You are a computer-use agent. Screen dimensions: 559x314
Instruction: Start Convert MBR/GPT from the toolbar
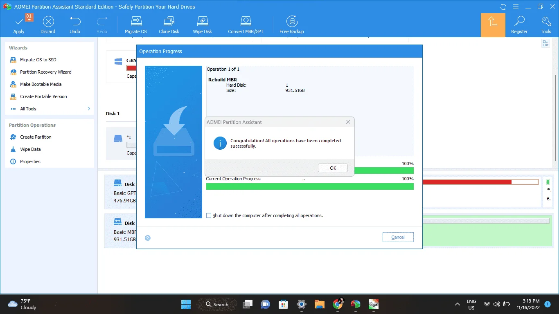[x=246, y=25]
